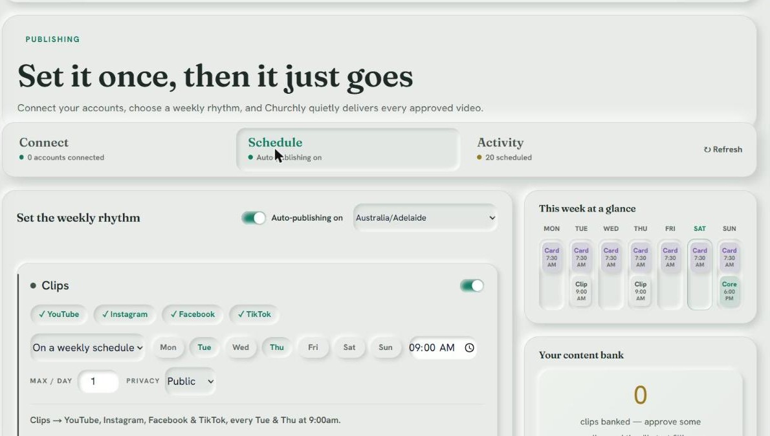Click the Max / Day number field

98,381
